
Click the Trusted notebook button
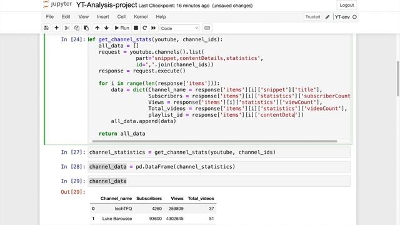pos(312,17)
